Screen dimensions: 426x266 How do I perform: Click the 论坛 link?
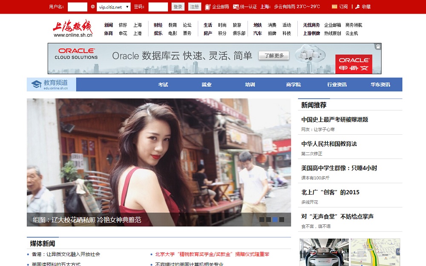[187, 25]
